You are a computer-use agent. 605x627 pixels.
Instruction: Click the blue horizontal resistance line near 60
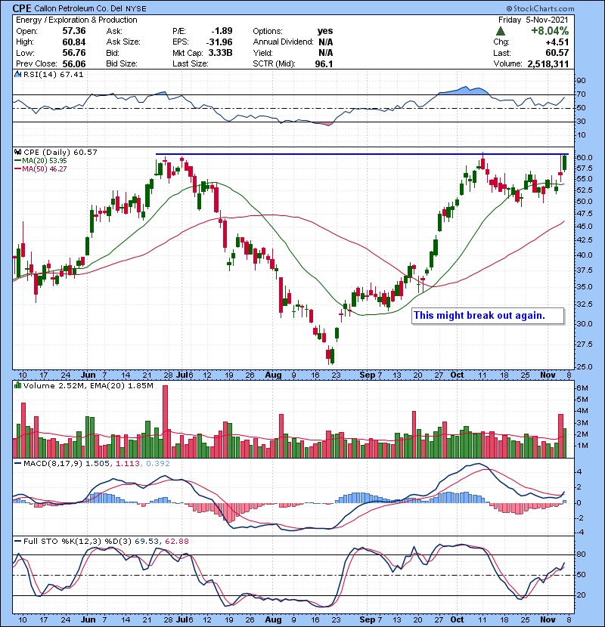point(362,154)
